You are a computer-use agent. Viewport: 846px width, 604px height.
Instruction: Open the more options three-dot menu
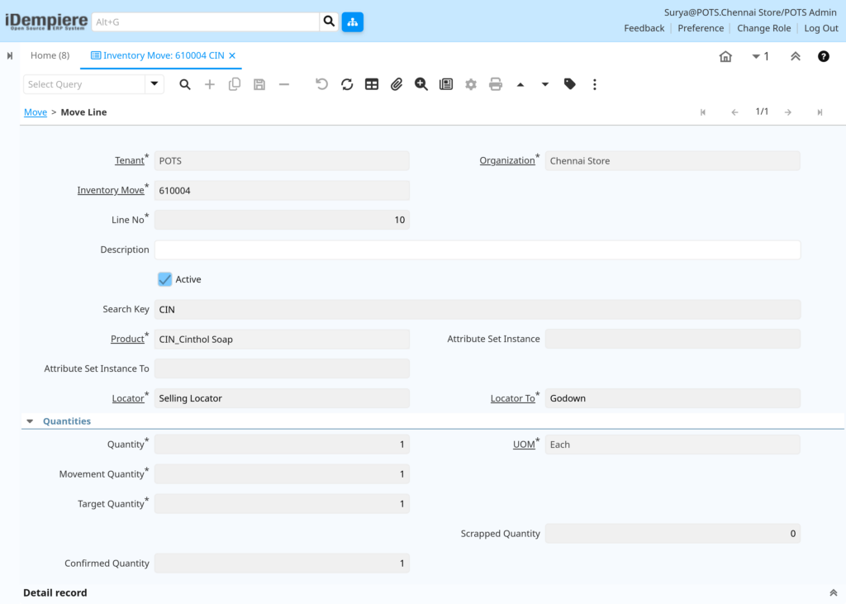point(595,84)
